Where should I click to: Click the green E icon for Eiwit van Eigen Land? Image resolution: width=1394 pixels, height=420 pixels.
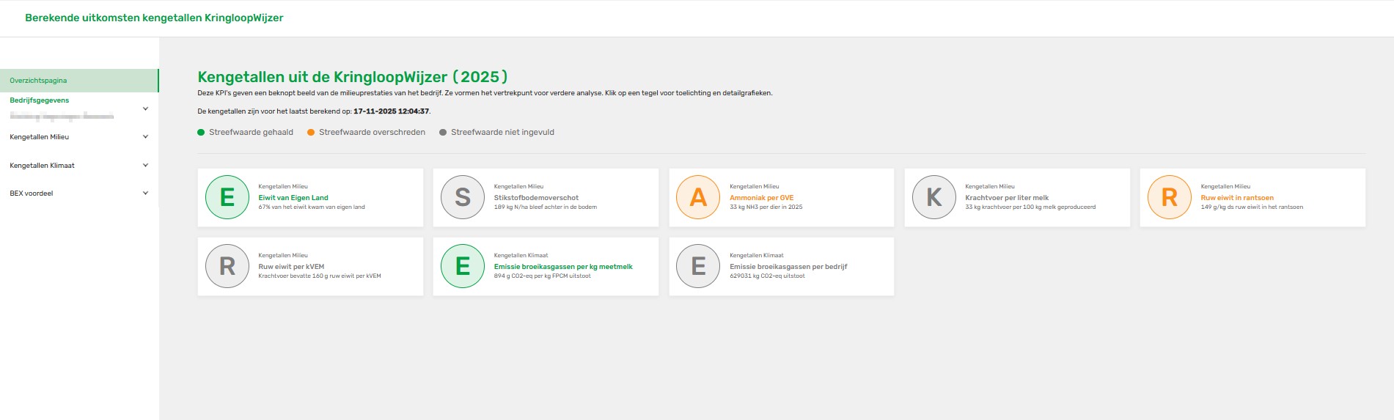tap(227, 197)
